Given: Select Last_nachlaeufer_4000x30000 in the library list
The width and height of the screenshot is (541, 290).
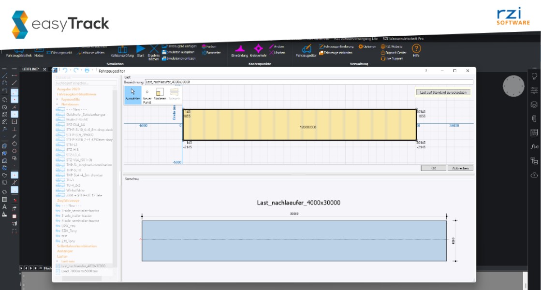Looking at the screenshot, I should point(83,266).
